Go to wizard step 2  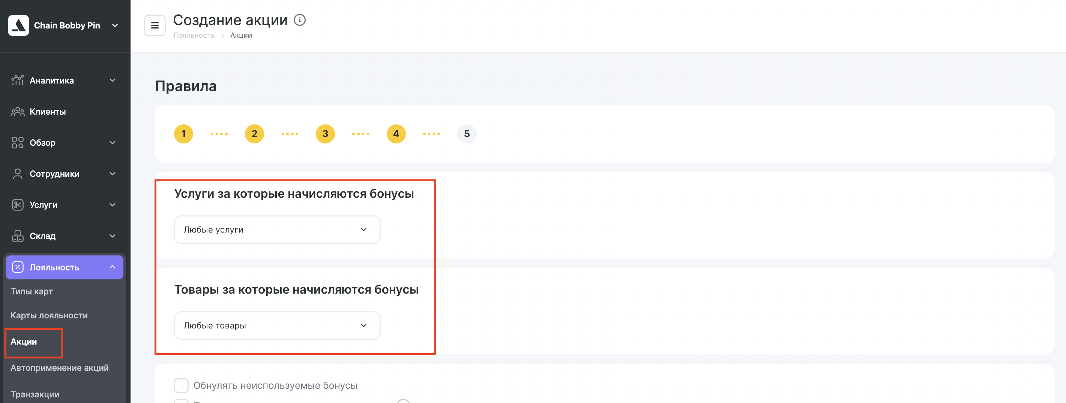pyautogui.click(x=255, y=134)
